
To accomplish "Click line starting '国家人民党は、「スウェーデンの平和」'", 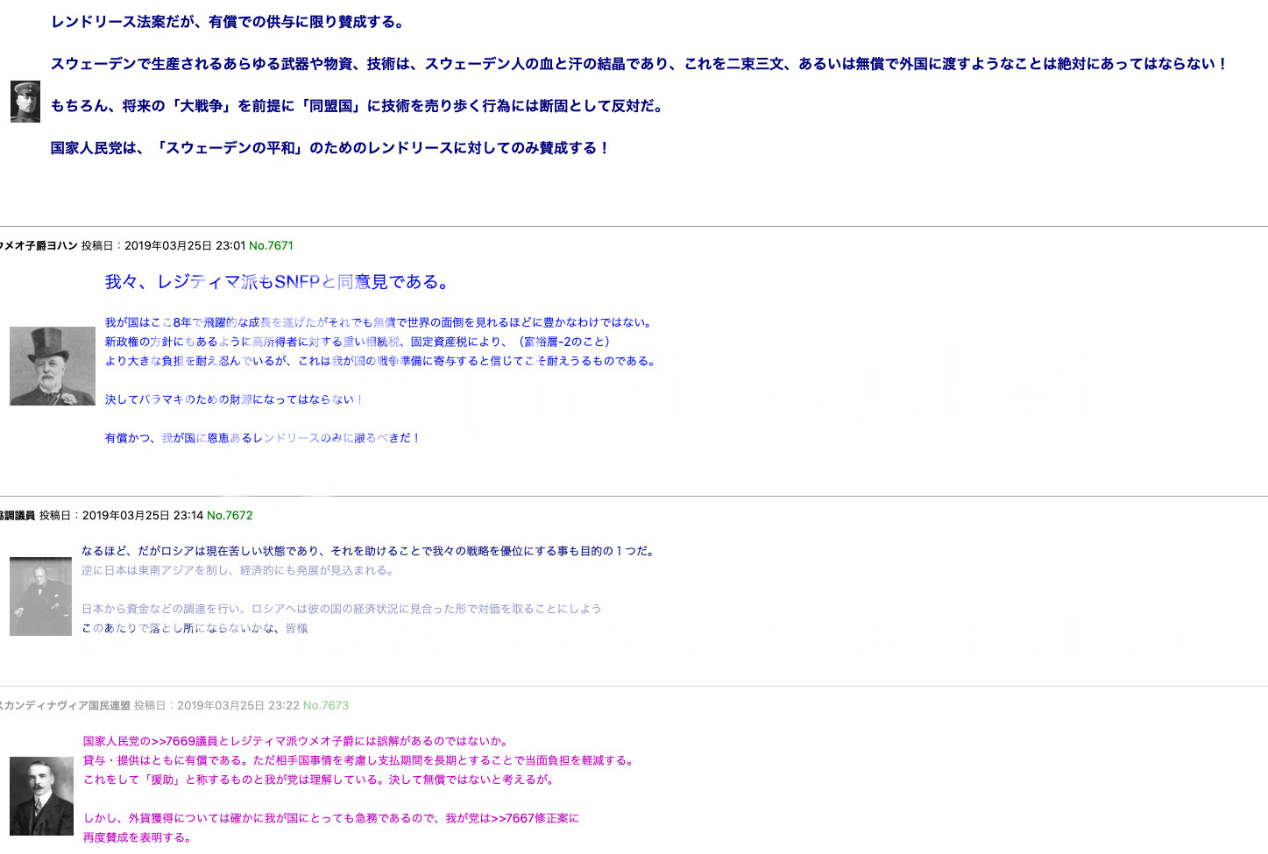I will tap(330, 148).
